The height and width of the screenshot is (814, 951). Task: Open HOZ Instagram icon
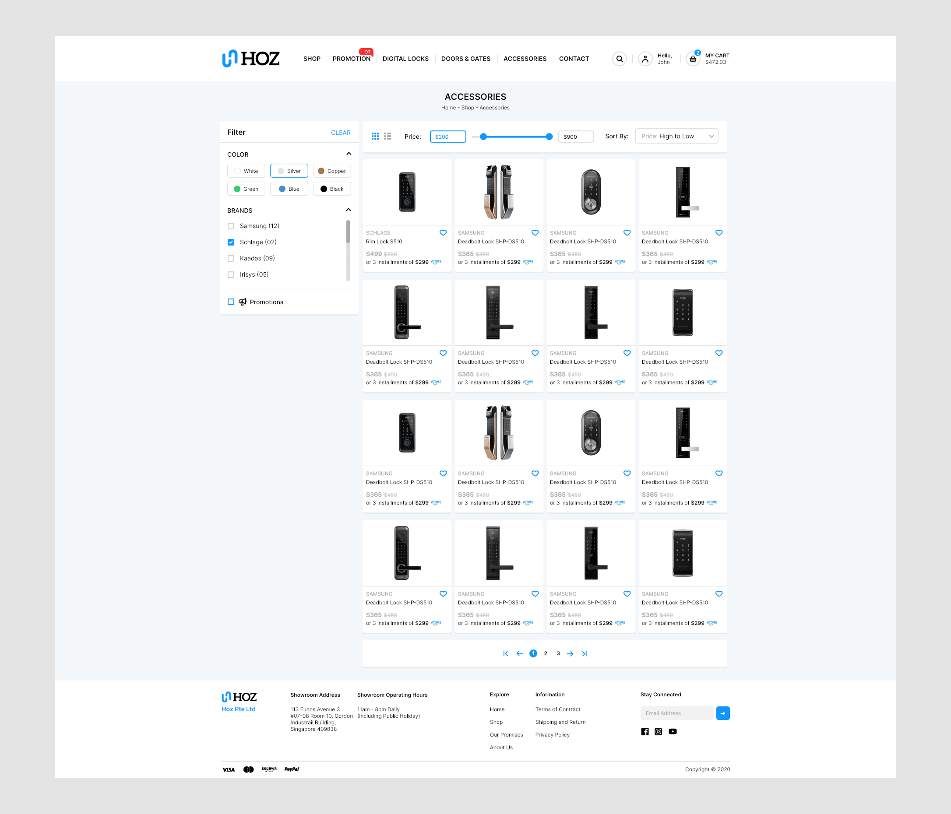658,731
